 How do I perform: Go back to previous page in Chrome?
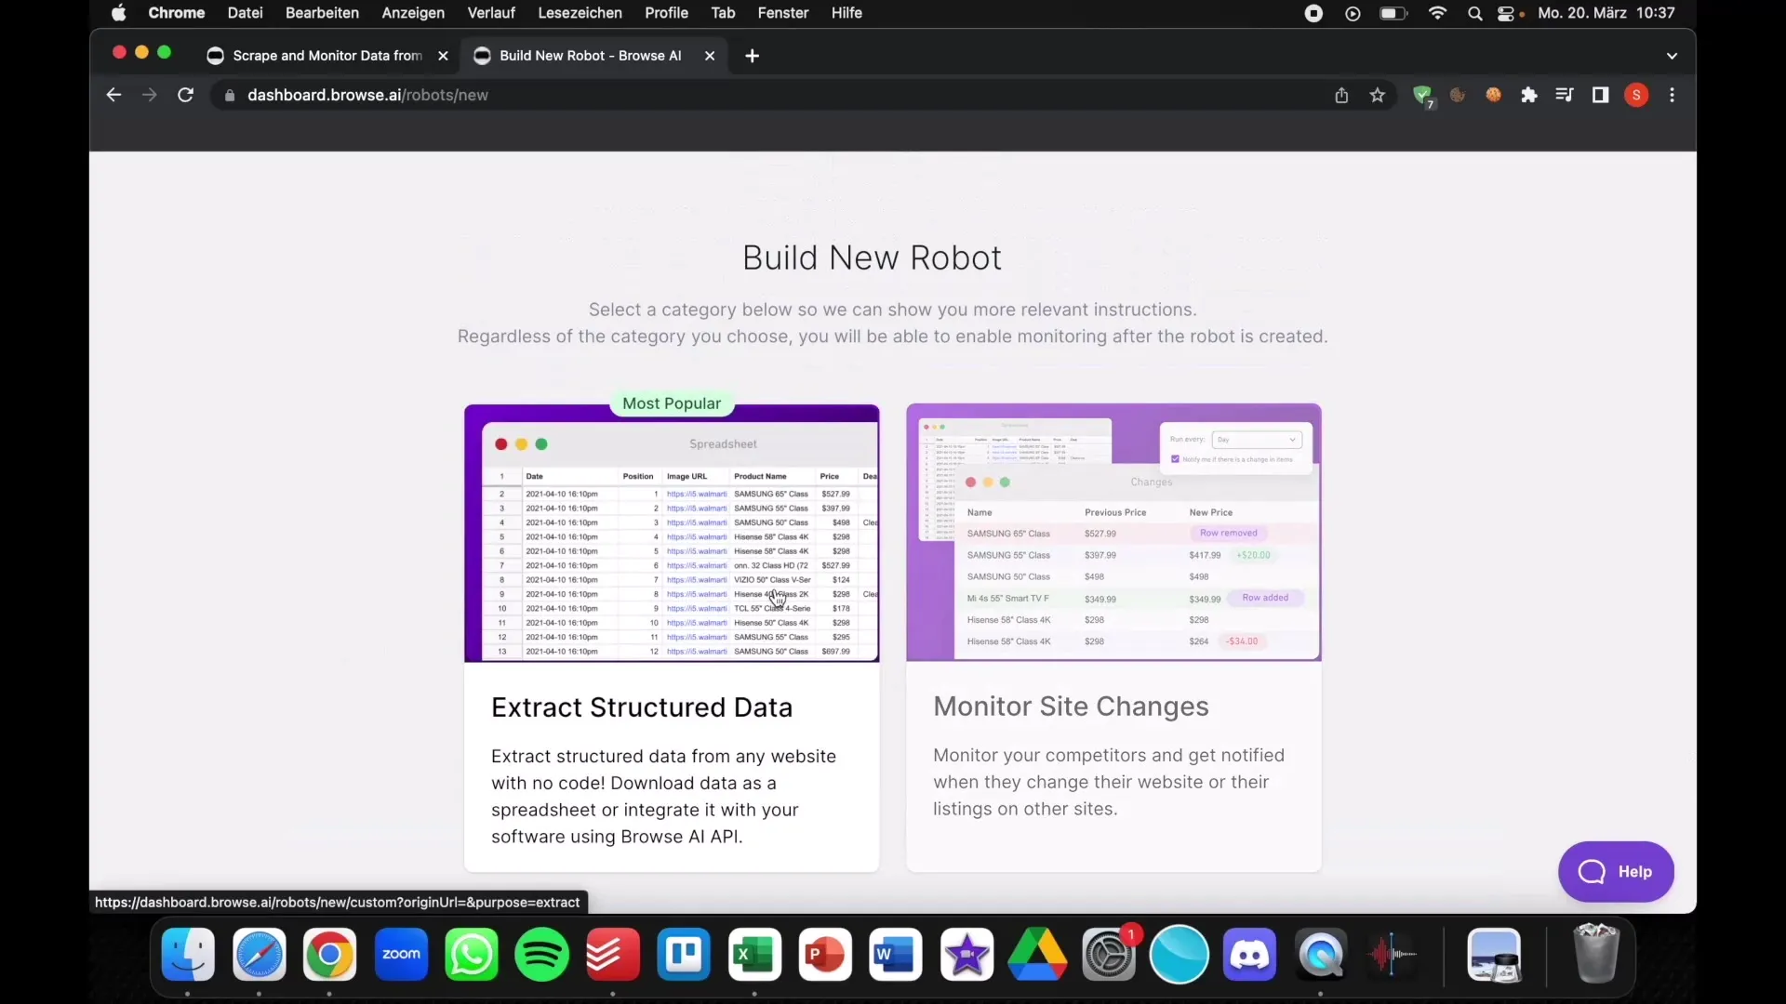click(x=113, y=95)
